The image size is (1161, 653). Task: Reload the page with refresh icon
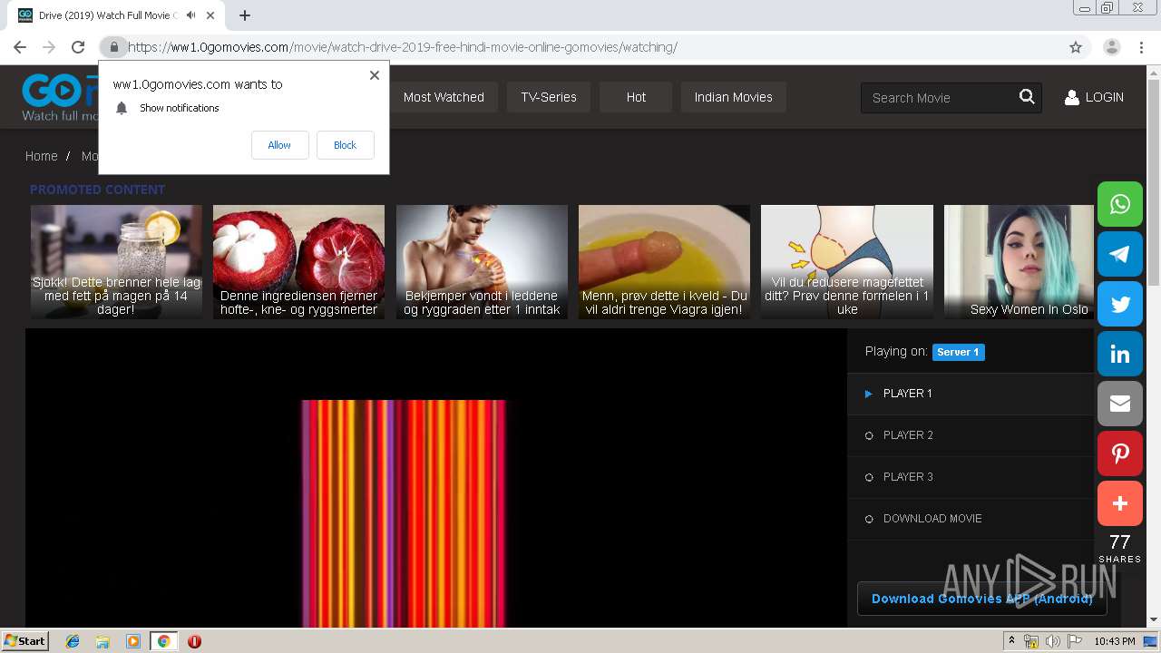point(78,47)
